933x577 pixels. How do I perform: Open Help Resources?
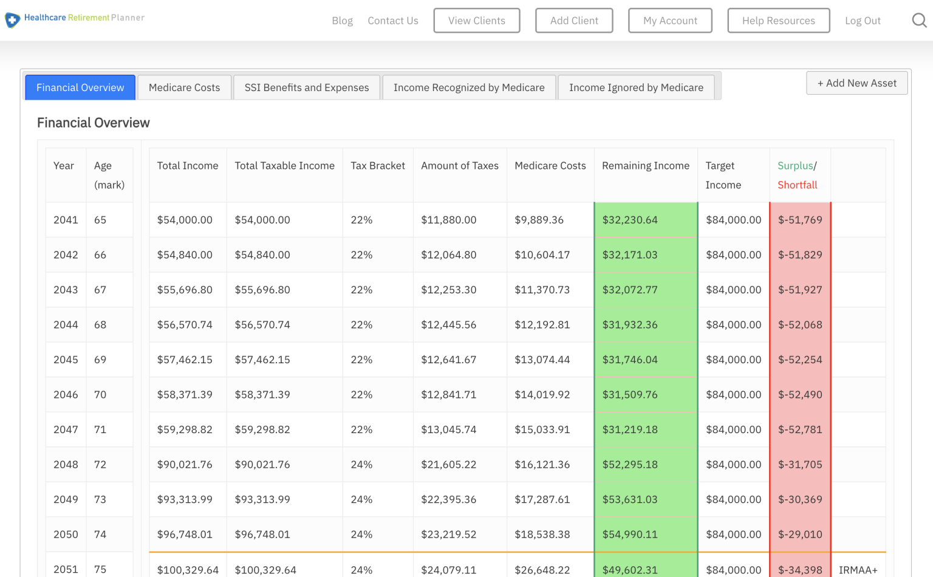pos(778,21)
